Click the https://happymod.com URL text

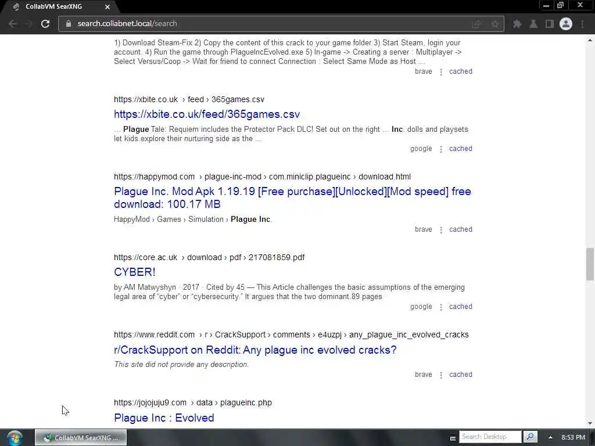pyautogui.click(x=154, y=177)
